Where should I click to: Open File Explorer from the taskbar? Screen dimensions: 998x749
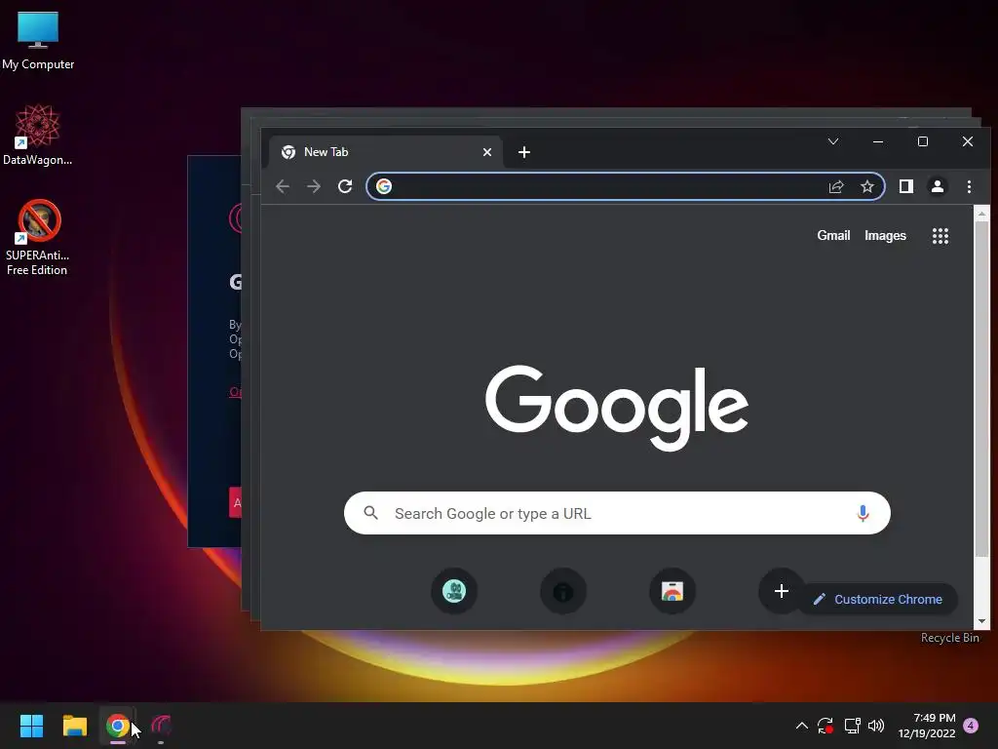tap(74, 726)
